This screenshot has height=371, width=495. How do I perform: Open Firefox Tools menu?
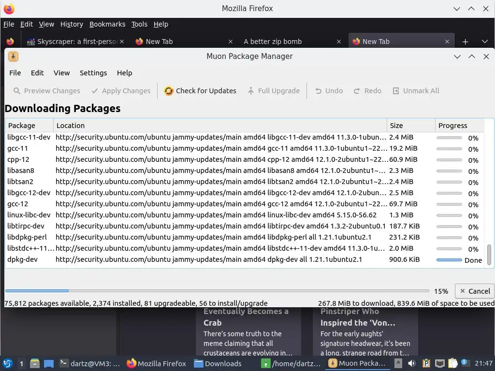pos(139,24)
